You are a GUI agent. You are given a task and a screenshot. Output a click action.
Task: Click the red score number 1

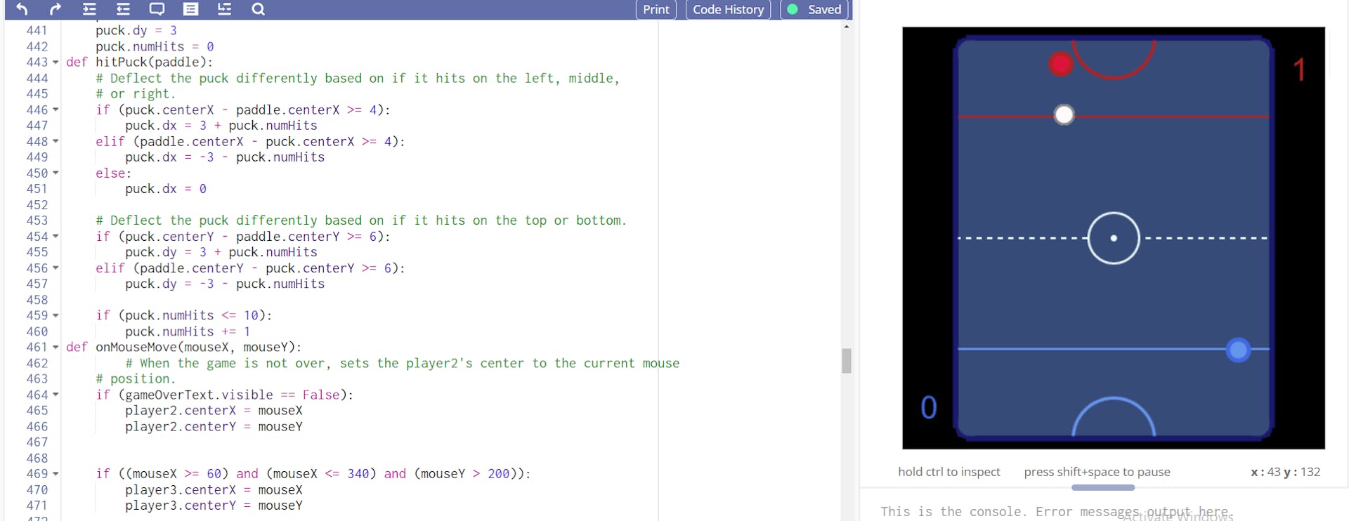1300,70
